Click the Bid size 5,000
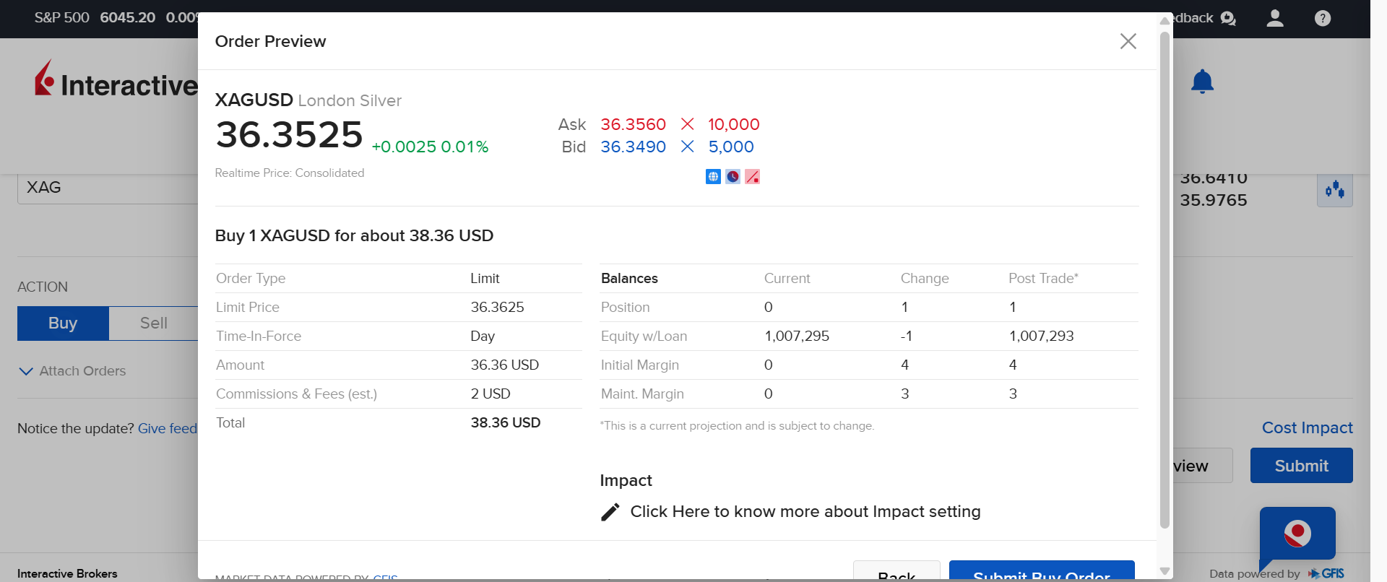Viewport: 1387px width, 582px height. 730,147
